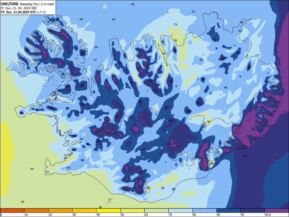Image resolution: width=289 pixels, height=217 pixels.
Task: Click the legend tick label '40'
Action: pos(98,215)
